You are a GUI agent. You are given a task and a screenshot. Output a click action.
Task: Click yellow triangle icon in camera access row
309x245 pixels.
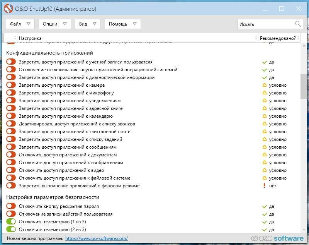click(x=265, y=85)
